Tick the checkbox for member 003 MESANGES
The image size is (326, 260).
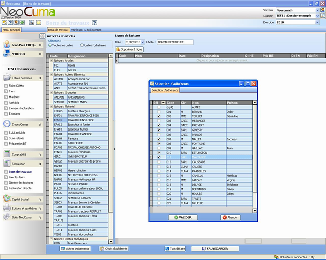(x=159, y=120)
